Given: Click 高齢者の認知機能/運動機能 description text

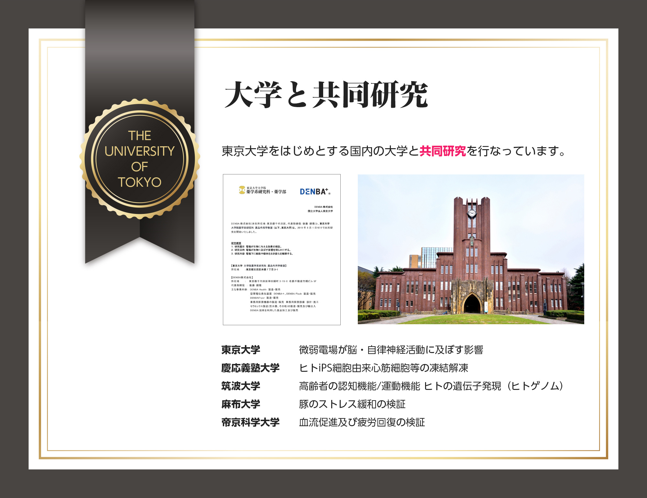Looking at the screenshot, I should 431,386.
